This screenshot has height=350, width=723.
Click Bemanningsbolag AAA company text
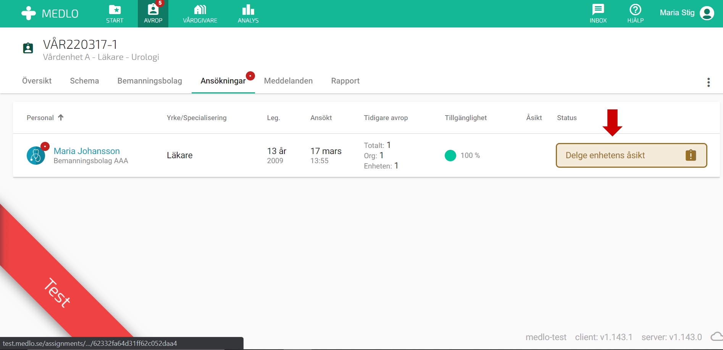click(91, 161)
